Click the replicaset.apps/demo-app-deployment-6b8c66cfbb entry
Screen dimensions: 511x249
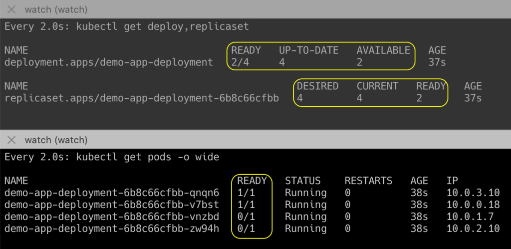(142, 98)
